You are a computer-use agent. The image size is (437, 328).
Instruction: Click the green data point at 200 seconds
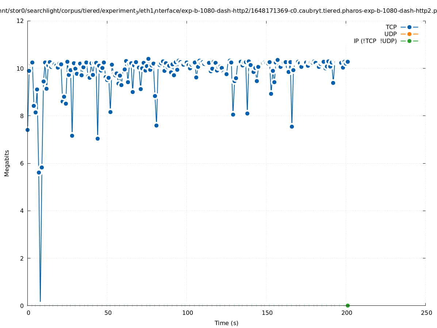pyautogui.click(x=348, y=305)
